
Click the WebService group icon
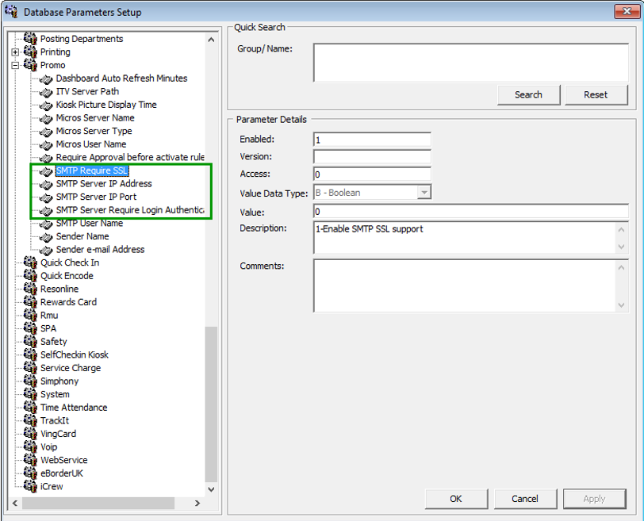pos(30,460)
